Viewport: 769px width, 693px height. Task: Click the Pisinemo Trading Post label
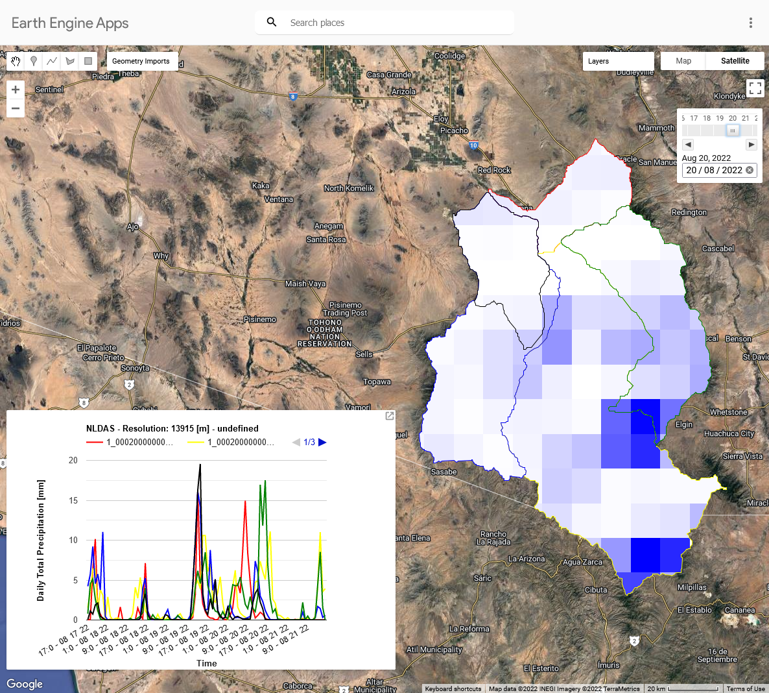tap(345, 310)
